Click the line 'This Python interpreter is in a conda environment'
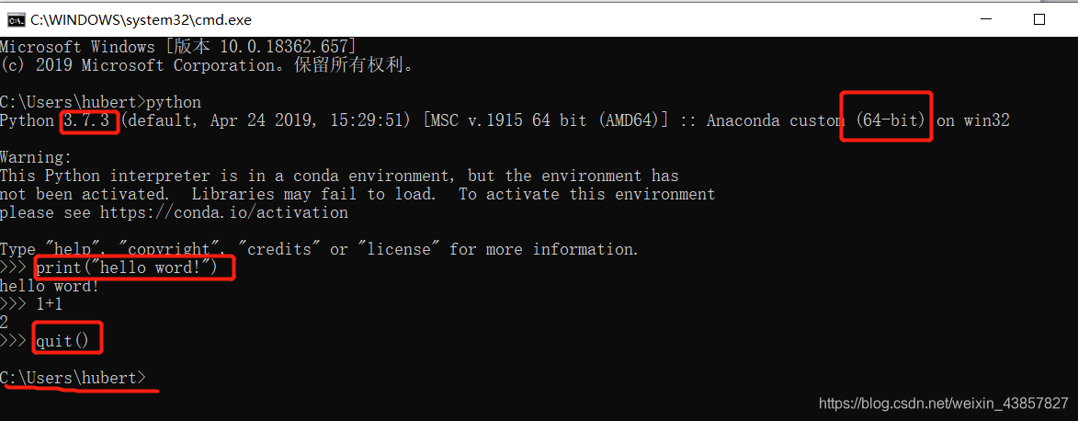 pos(340,176)
